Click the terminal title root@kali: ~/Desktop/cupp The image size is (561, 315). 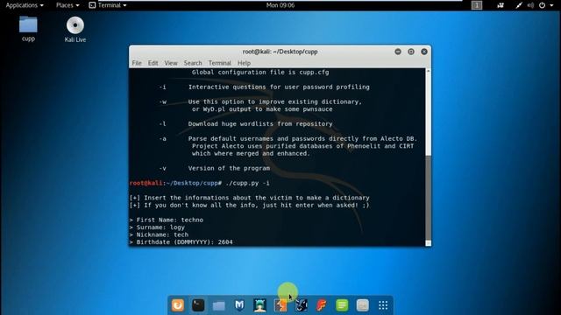tap(280, 52)
